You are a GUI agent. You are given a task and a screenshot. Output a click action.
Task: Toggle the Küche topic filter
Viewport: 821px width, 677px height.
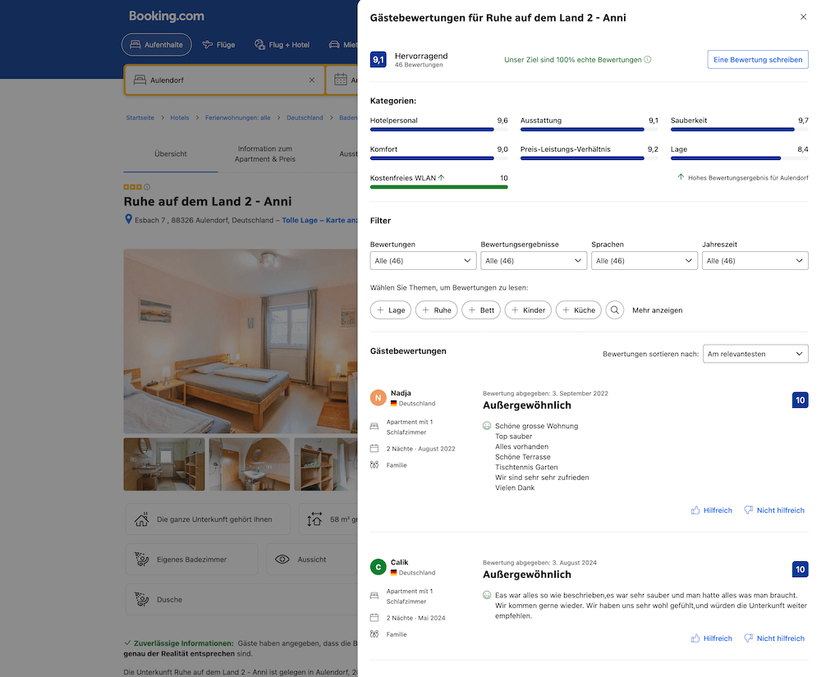578,310
